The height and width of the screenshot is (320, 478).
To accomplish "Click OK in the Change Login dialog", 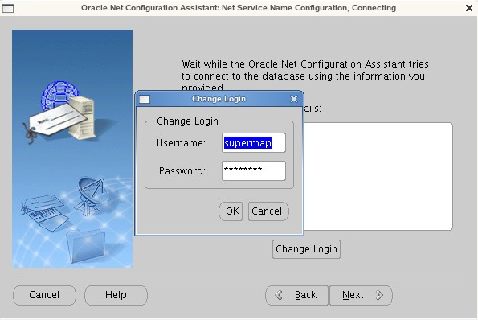I will [x=231, y=211].
